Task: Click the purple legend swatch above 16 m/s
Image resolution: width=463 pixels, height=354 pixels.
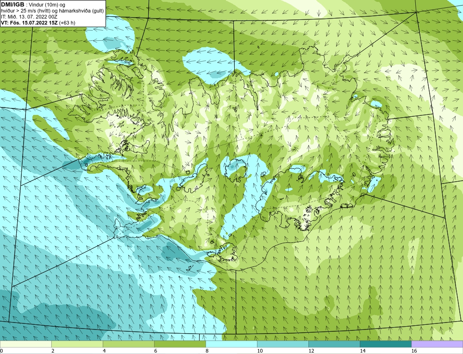Action: (x=437, y=344)
